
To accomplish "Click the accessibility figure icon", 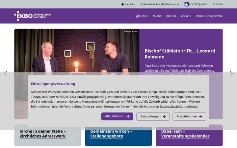I will [142, 4].
